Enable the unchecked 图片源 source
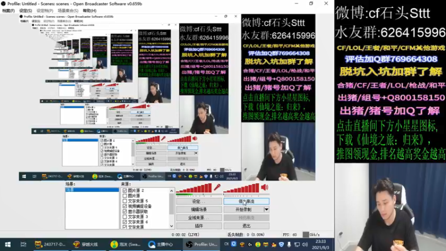The image size is (446, 251). coord(124,196)
